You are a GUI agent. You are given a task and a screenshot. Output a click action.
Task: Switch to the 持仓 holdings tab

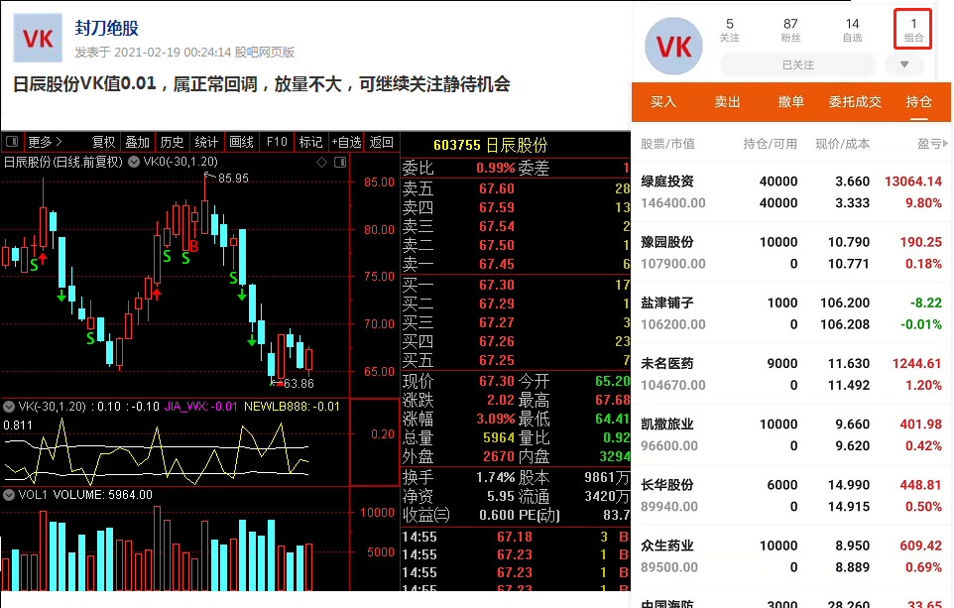[x=918, y=101]
